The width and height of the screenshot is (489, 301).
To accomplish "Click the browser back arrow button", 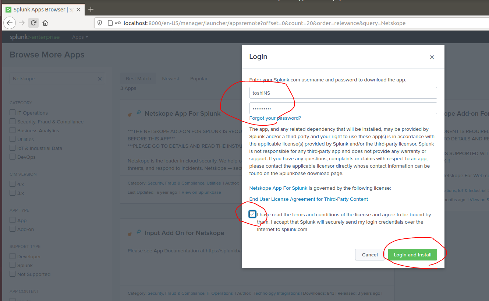I will pos(10,23).
